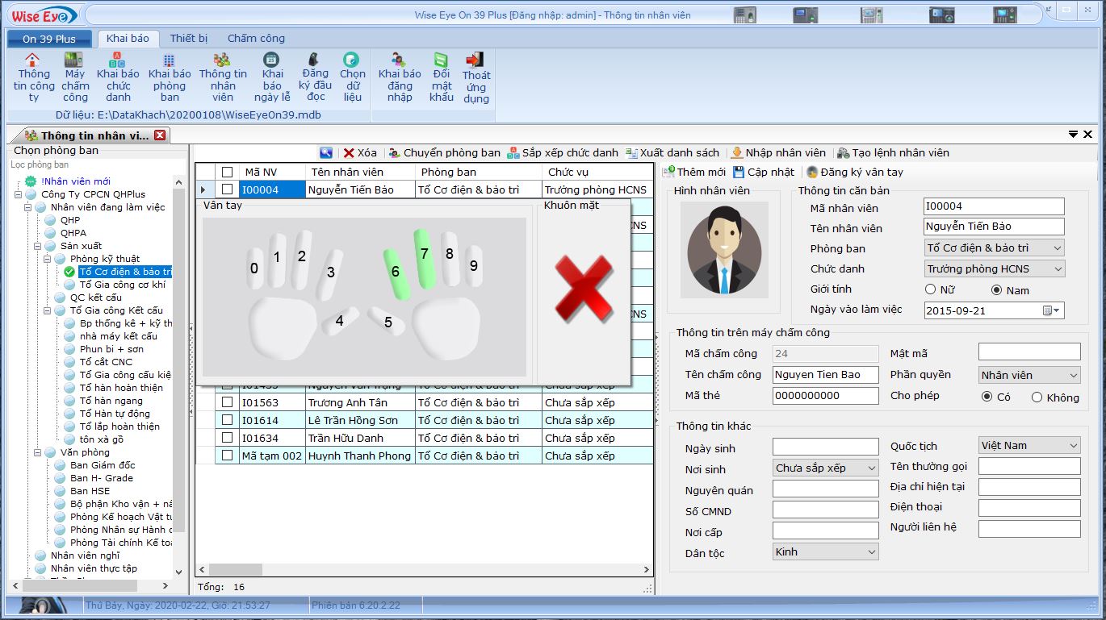The height and width of the screenshot is (620, 1106).
Task: Click the Cập nhật button
Action: (x=763, y=172)
